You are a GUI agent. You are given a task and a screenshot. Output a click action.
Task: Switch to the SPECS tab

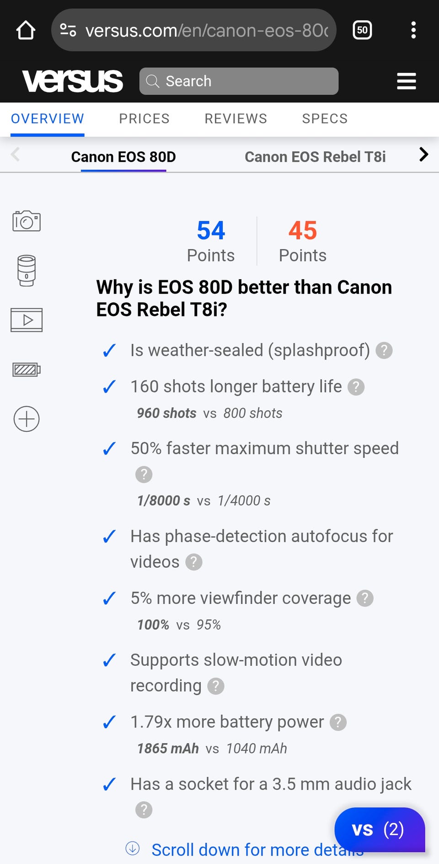click(325, 119)
